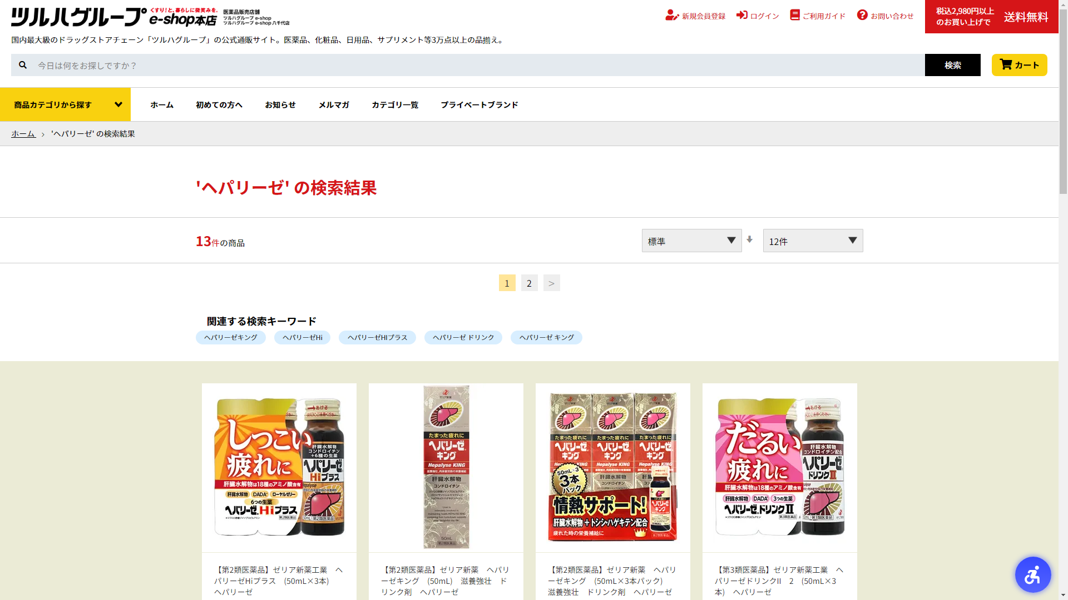Open the usage guide book icon
Viewport: 1068px width, 600px height.
[794, 16]
